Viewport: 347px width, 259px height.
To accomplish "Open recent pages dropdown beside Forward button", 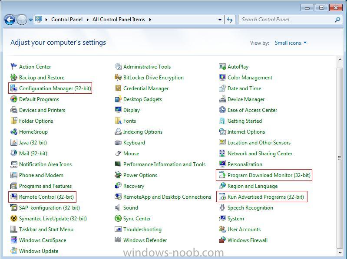I will point(30,20).
